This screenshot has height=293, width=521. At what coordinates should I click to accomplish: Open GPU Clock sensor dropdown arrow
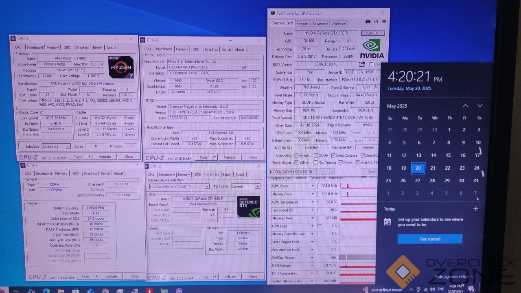[x=313, y=186]
